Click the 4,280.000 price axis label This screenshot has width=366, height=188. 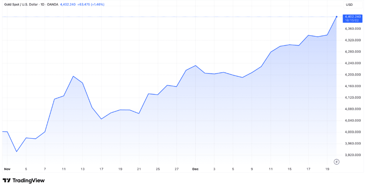[x=352, y=52]
